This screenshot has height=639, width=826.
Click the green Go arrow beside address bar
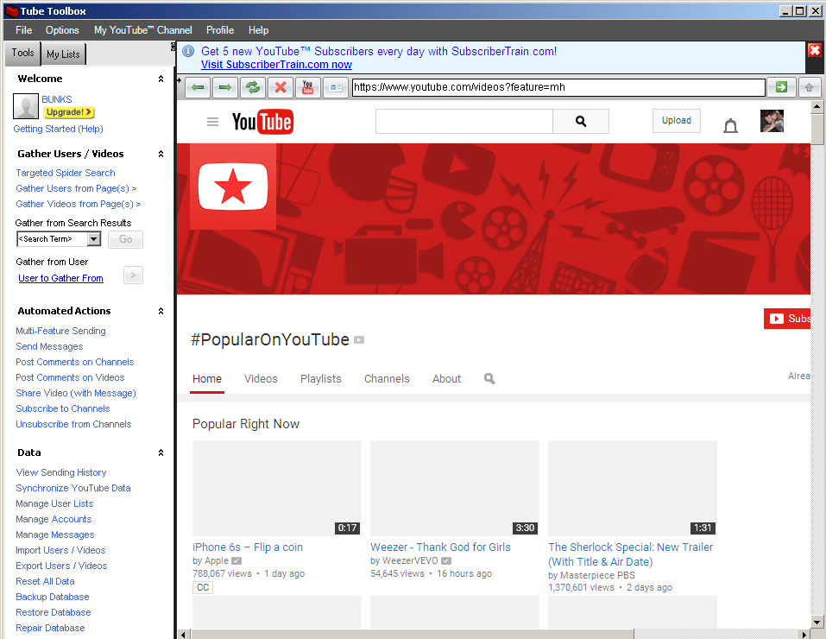781,87
